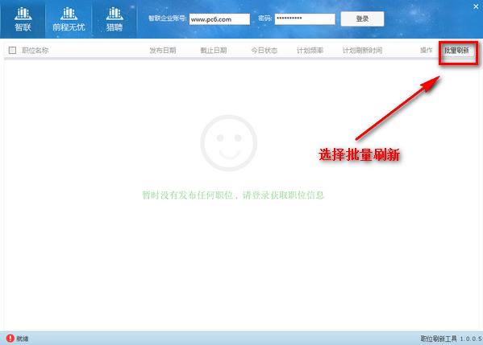Click the 职位刷新工具 1.0.0.5 version label
The width and height of the screenshot is (483, 345).
click(452, 339)
